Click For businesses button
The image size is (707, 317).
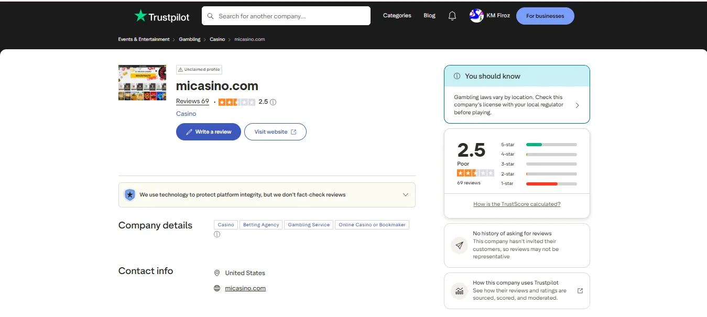pyautogui.click(x=545, y=16)
